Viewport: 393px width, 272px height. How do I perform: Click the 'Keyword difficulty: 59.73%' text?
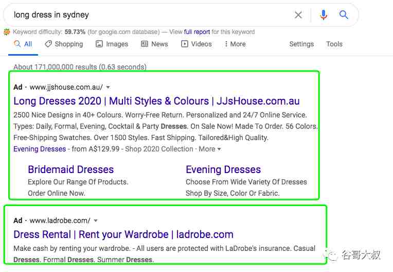tap(49, 32)
